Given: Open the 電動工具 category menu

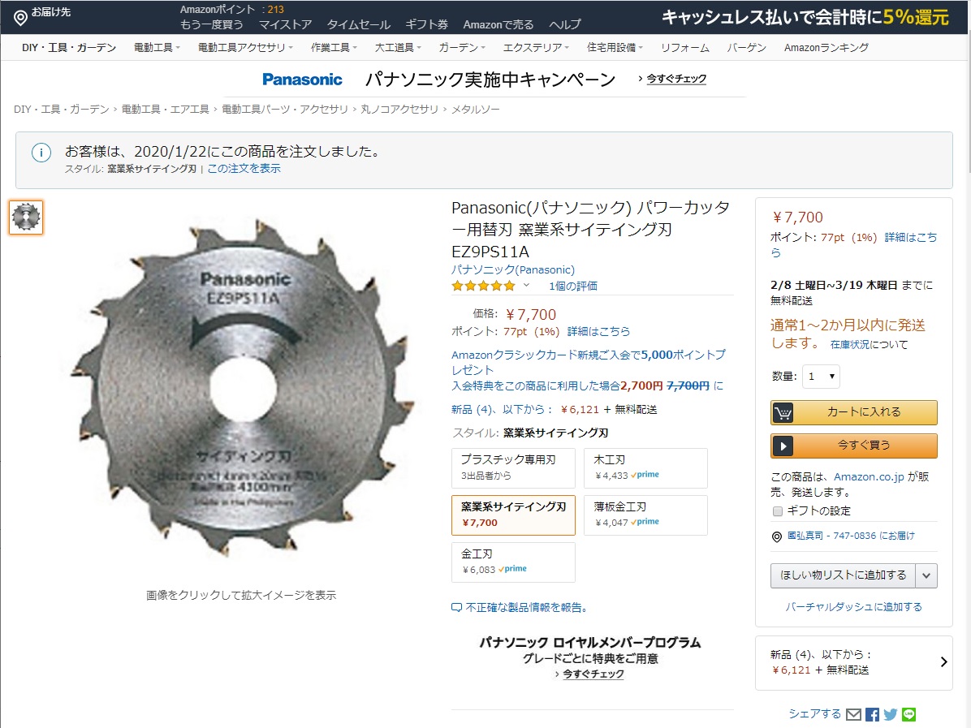Looking at the screenshot, I should point(157,48).
